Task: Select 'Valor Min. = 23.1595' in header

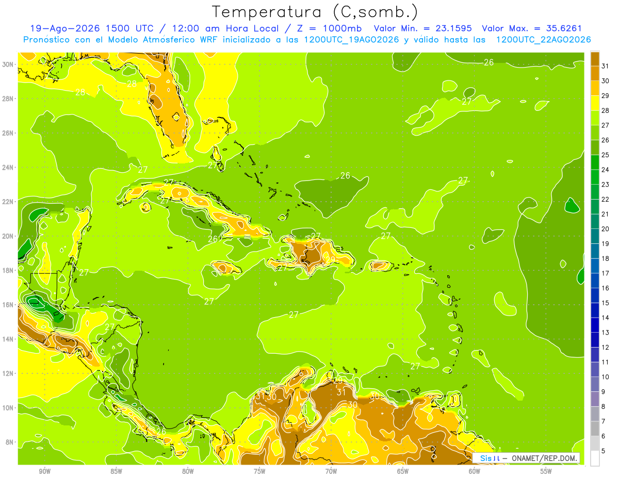Action: click(424, 28)
